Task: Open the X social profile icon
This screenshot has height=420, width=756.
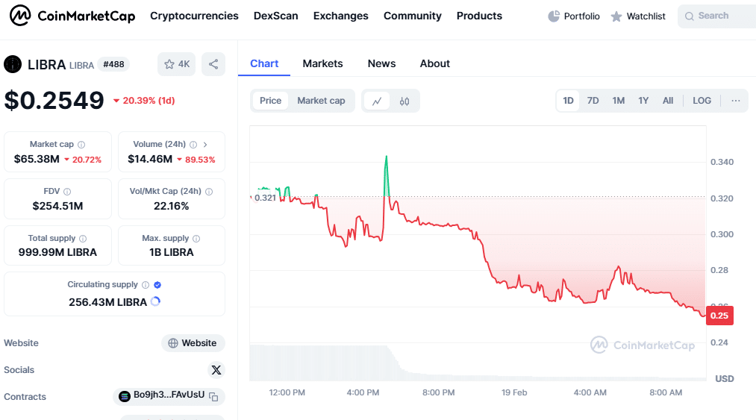Action: (216, 370)
